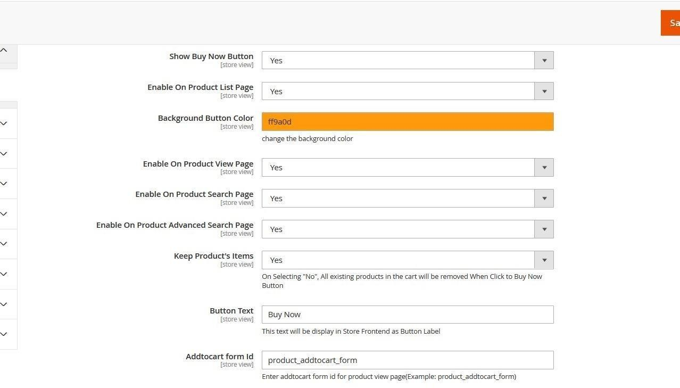
Task: Open the Enable On Product List Page dropdown
Action: click(x=407, y=91)
